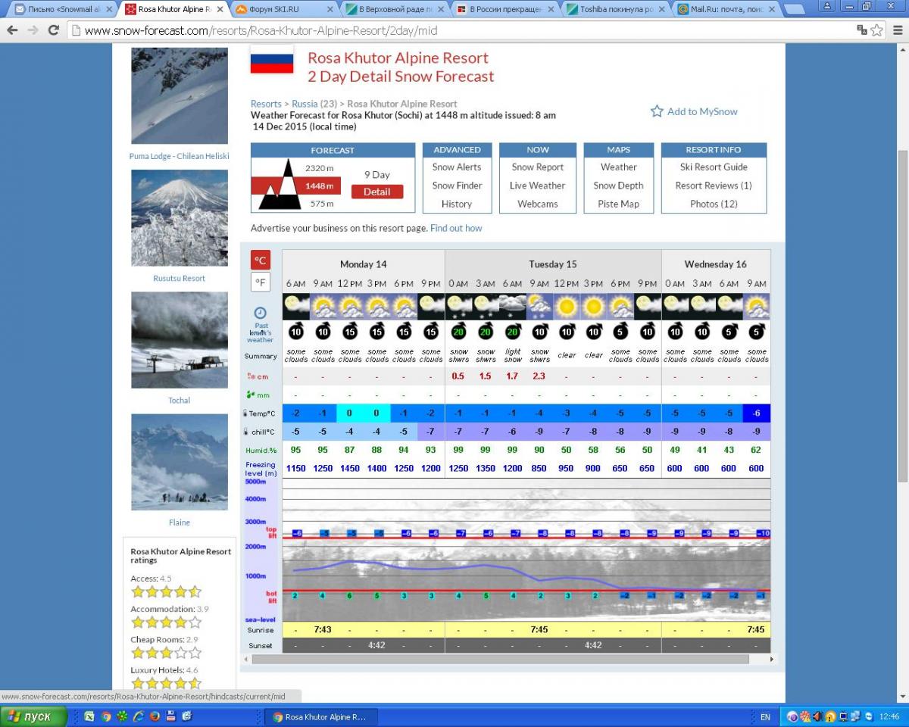909x727 pixels.
Task: Select the 2320 m elevation forecast
Action: click(x=319, y=168)
